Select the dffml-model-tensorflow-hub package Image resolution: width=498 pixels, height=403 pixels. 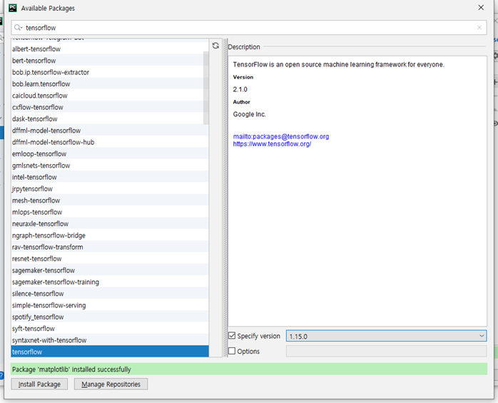tap(110, 142)
